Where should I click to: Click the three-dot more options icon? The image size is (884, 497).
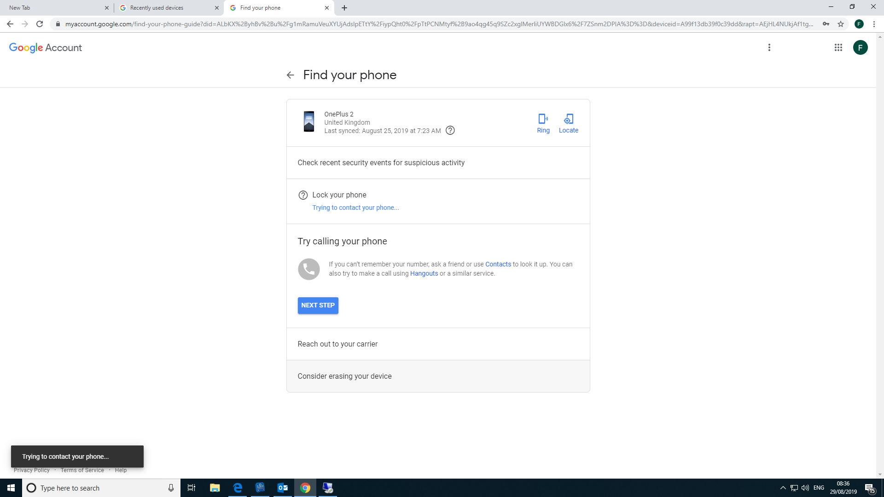tap(769, 47)
